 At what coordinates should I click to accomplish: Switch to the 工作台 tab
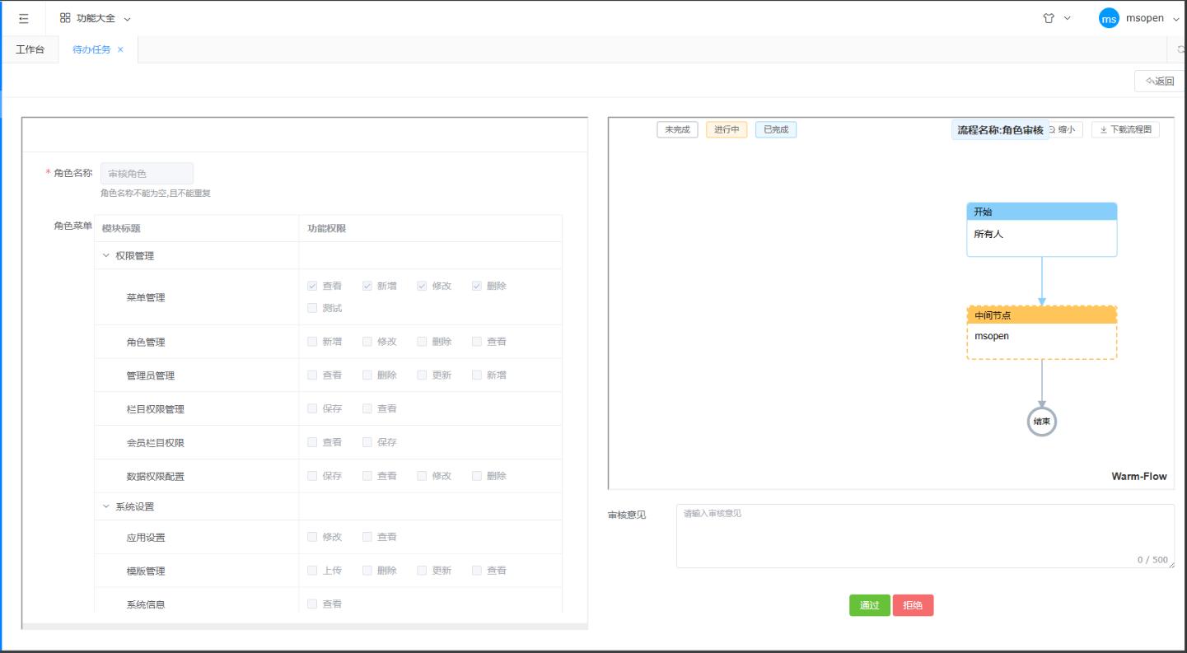[30, 49]
